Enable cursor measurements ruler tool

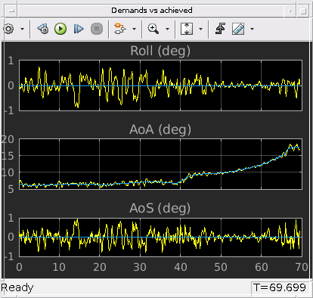point(238,29)
